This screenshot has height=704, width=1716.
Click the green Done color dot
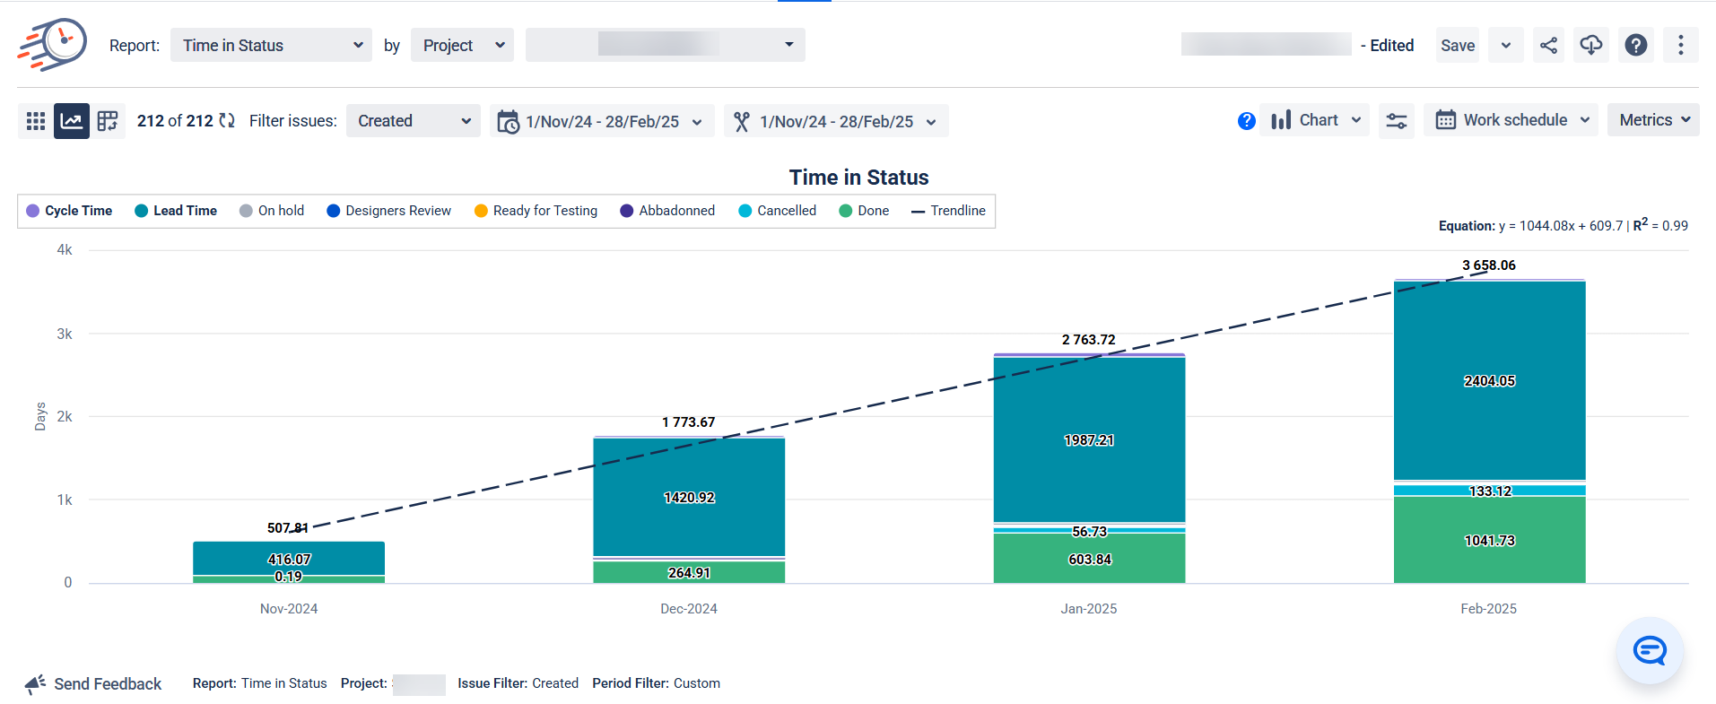[x=845, y=211]
